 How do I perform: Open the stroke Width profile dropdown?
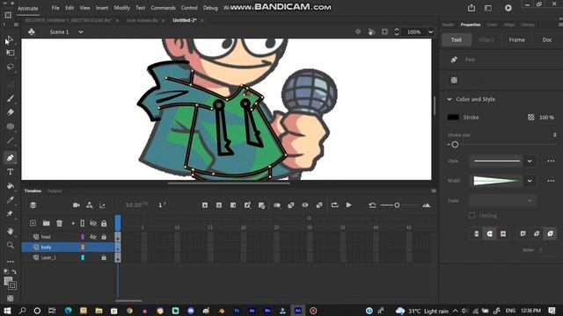tap(530, 181)
